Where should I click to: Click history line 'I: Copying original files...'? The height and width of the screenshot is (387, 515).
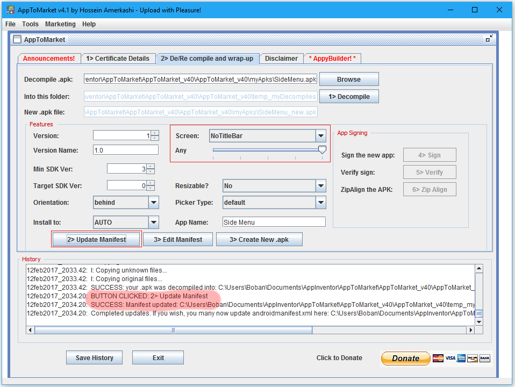click(x=126, y=279)
